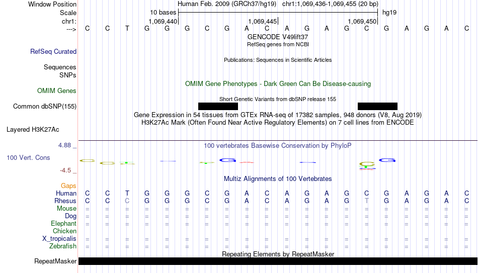Click Short Genetic Variants from dbSNP title
Image resolution: width=478 pixels, height=273 pixels.
[278, 100]
